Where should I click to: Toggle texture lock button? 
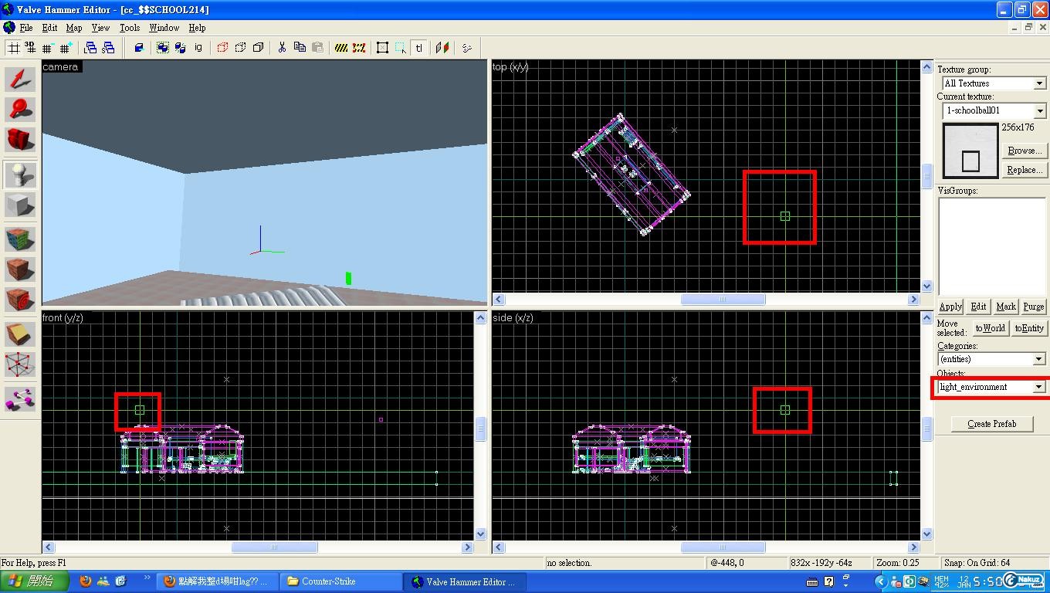tap(418, 48)
